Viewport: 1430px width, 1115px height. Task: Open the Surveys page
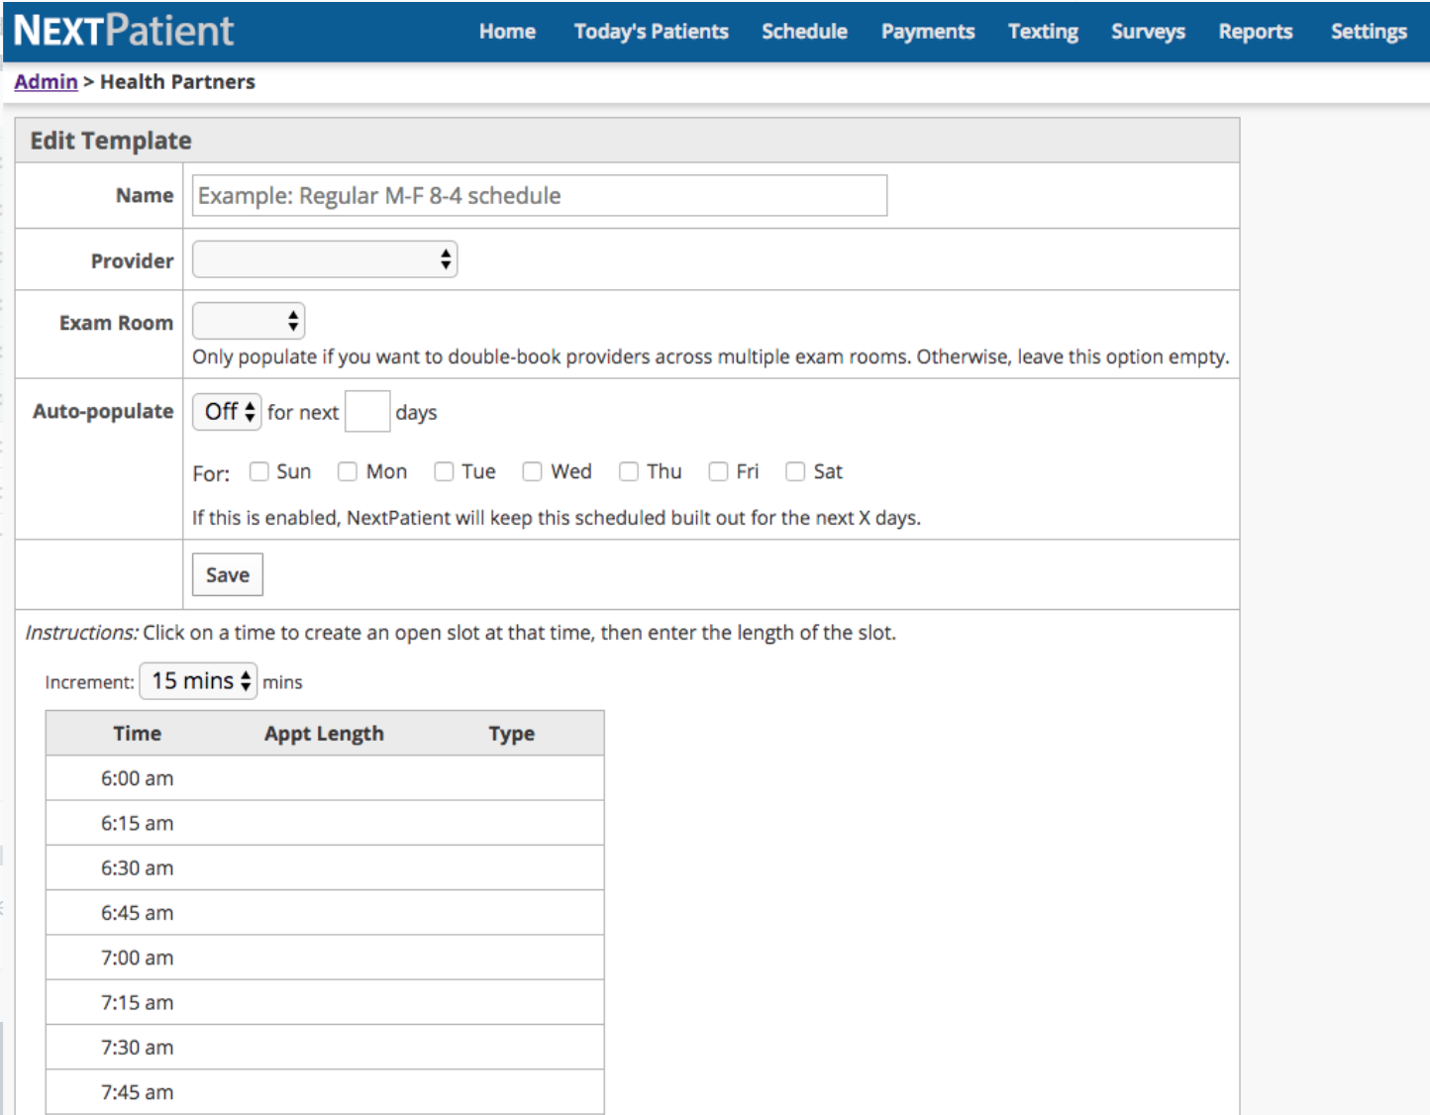pos(1148,31)
